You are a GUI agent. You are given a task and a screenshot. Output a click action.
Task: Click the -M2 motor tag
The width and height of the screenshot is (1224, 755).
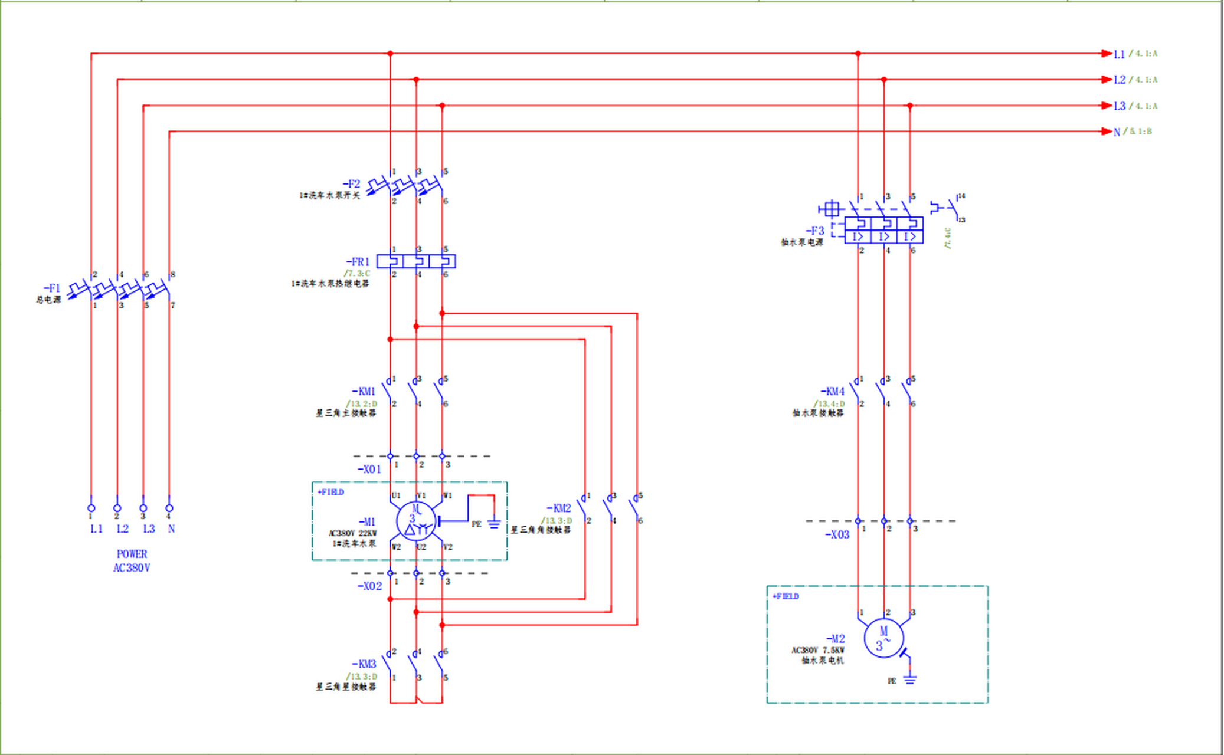click(x=836, y=639)
